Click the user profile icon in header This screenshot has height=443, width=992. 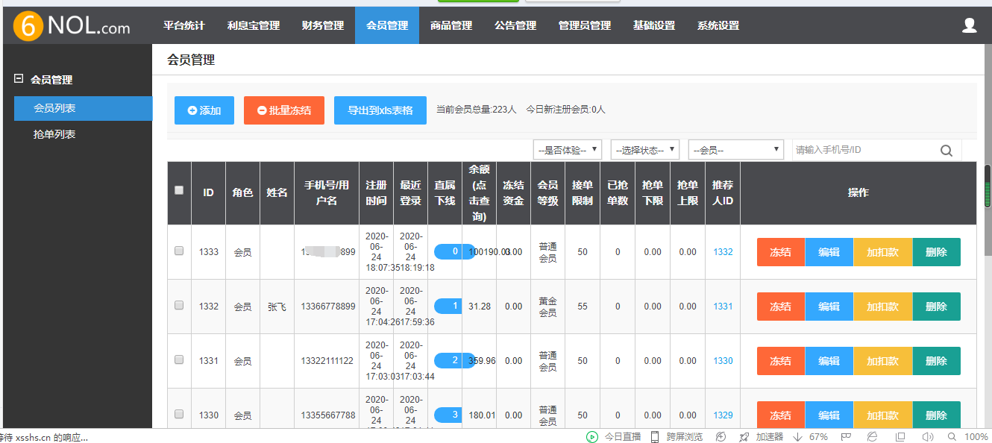click(969, 25)
